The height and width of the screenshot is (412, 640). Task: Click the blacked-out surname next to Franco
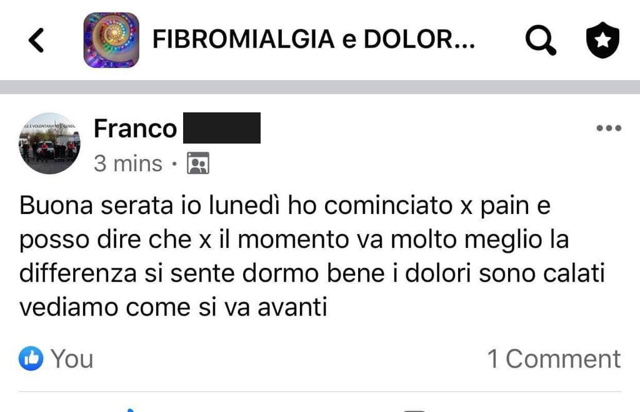(222, 128)
